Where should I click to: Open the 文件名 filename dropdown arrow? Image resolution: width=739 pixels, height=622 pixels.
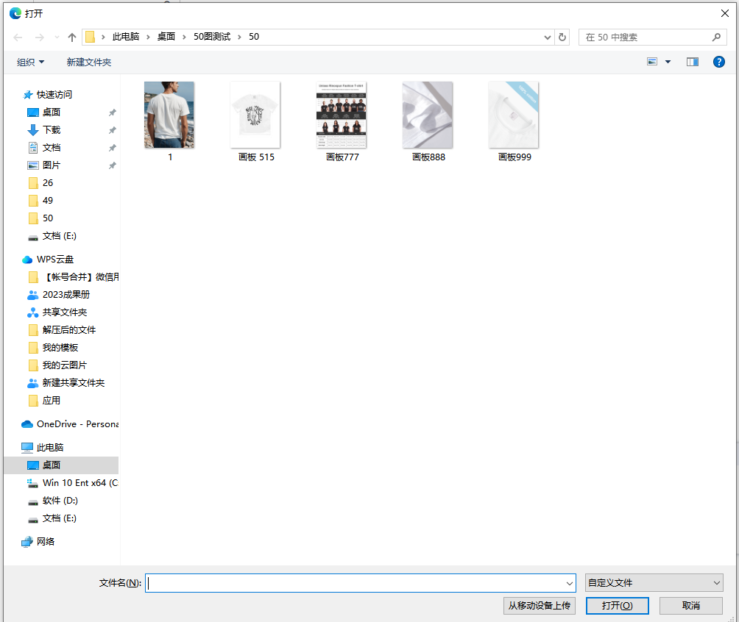(x=569, y=583)
